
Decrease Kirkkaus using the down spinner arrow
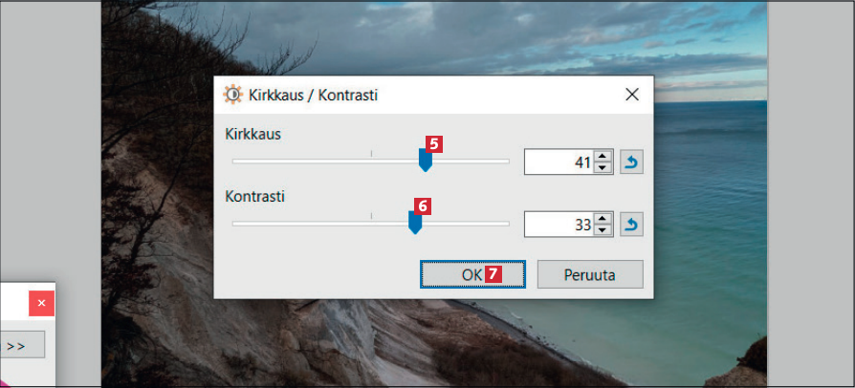pos(602,167)
